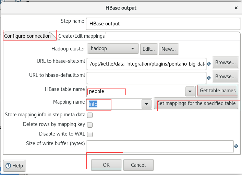The height and width of the screenshot is (175, 242).
Task: Expand the Mapping name dropdown arrow
Action: 146,104
